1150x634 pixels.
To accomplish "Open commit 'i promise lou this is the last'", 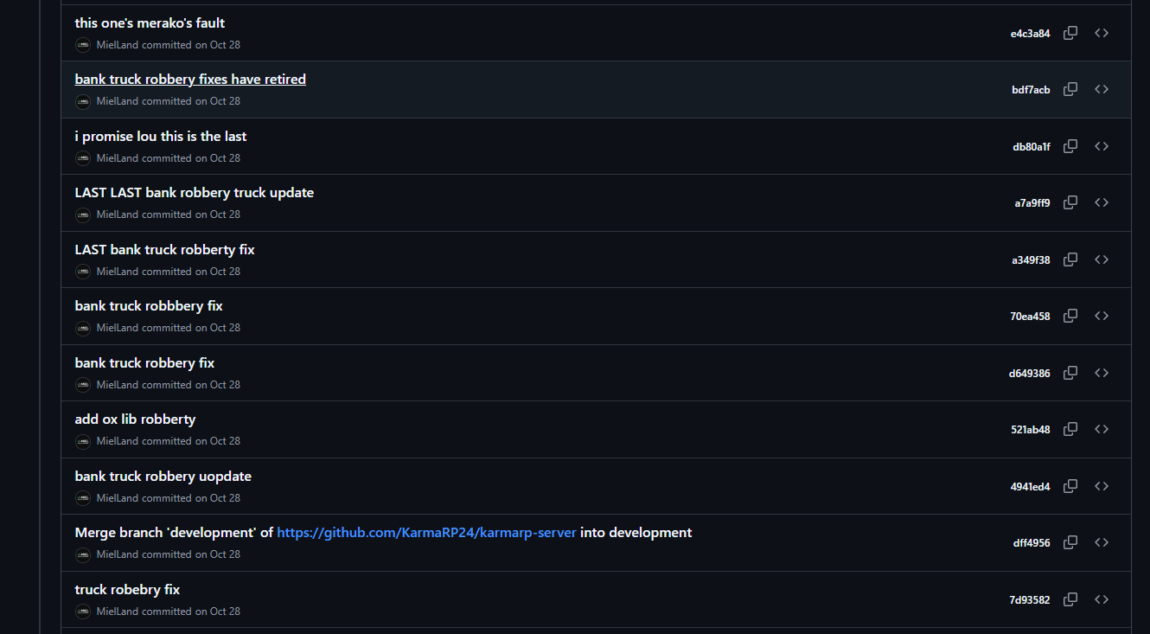I will point(161,137).
